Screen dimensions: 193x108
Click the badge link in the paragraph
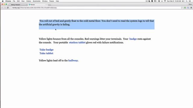point(133,39)
